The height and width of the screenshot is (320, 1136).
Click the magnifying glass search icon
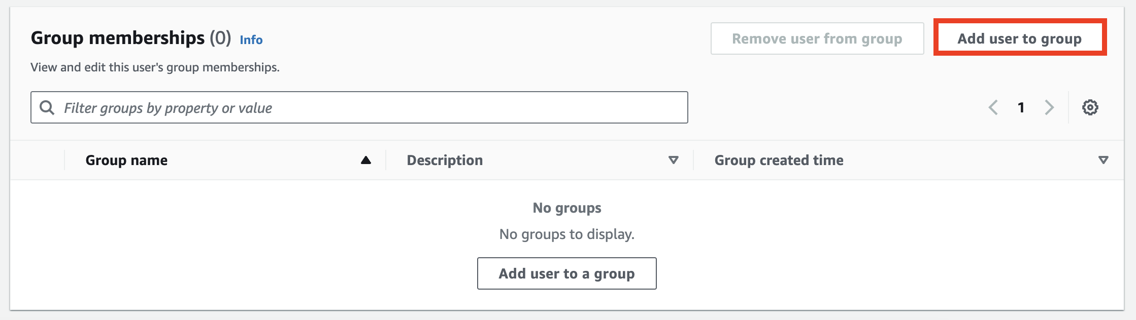pos(47,107)
